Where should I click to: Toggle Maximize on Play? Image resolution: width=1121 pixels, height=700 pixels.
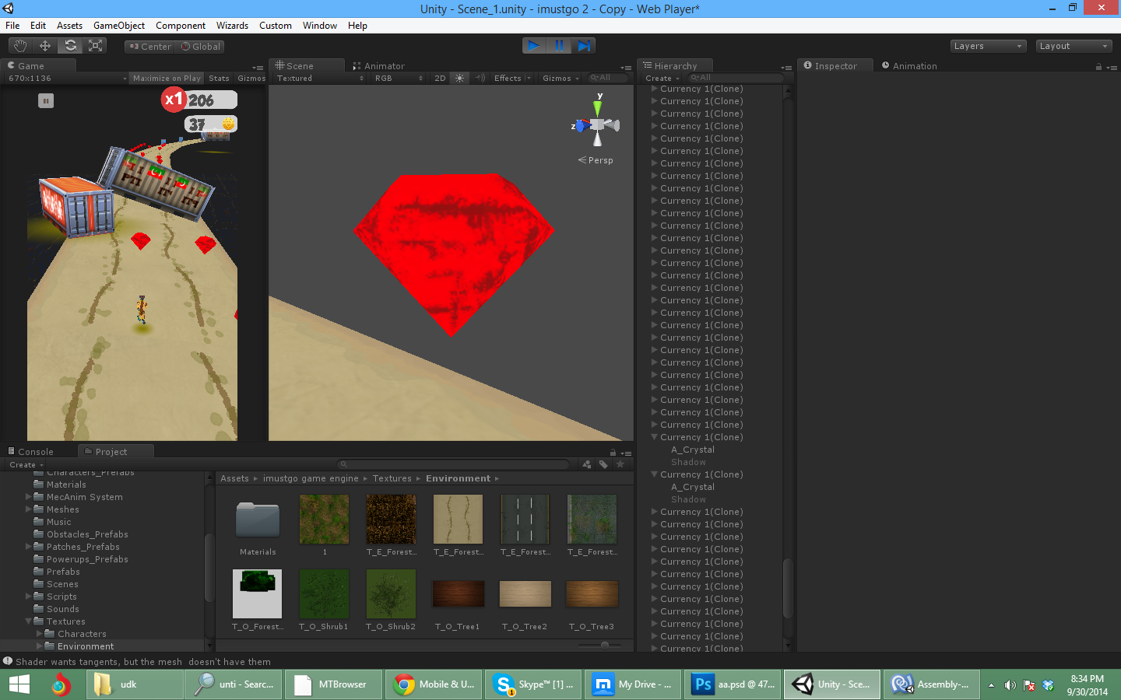pyautogui.click(x=167, y=78)
